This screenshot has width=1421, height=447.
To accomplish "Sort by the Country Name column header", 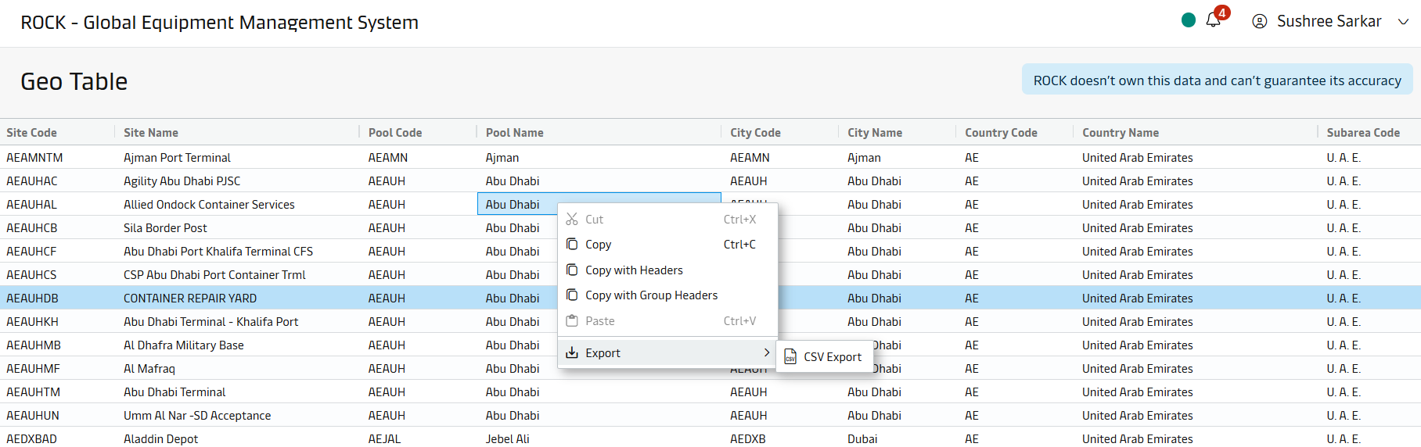I will (x=1120, y=133).
